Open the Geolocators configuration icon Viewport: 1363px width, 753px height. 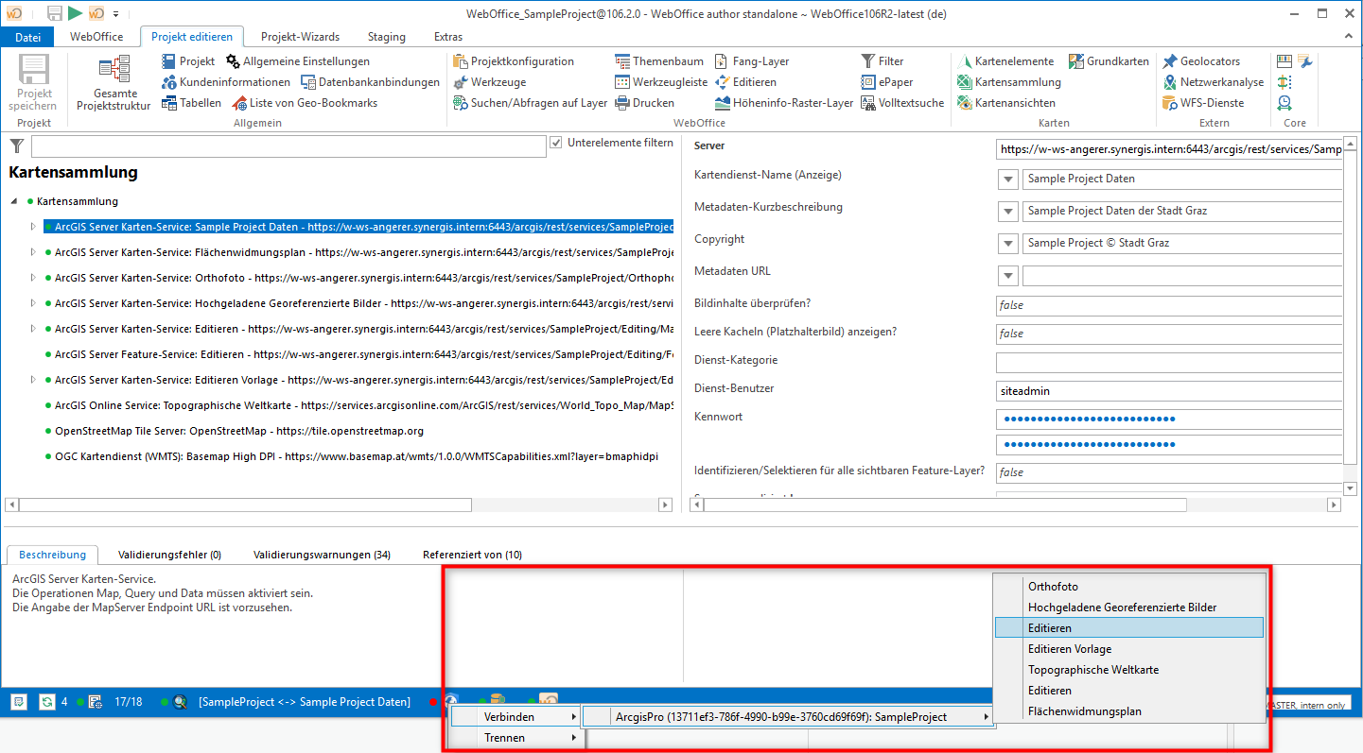point(1169,60)
